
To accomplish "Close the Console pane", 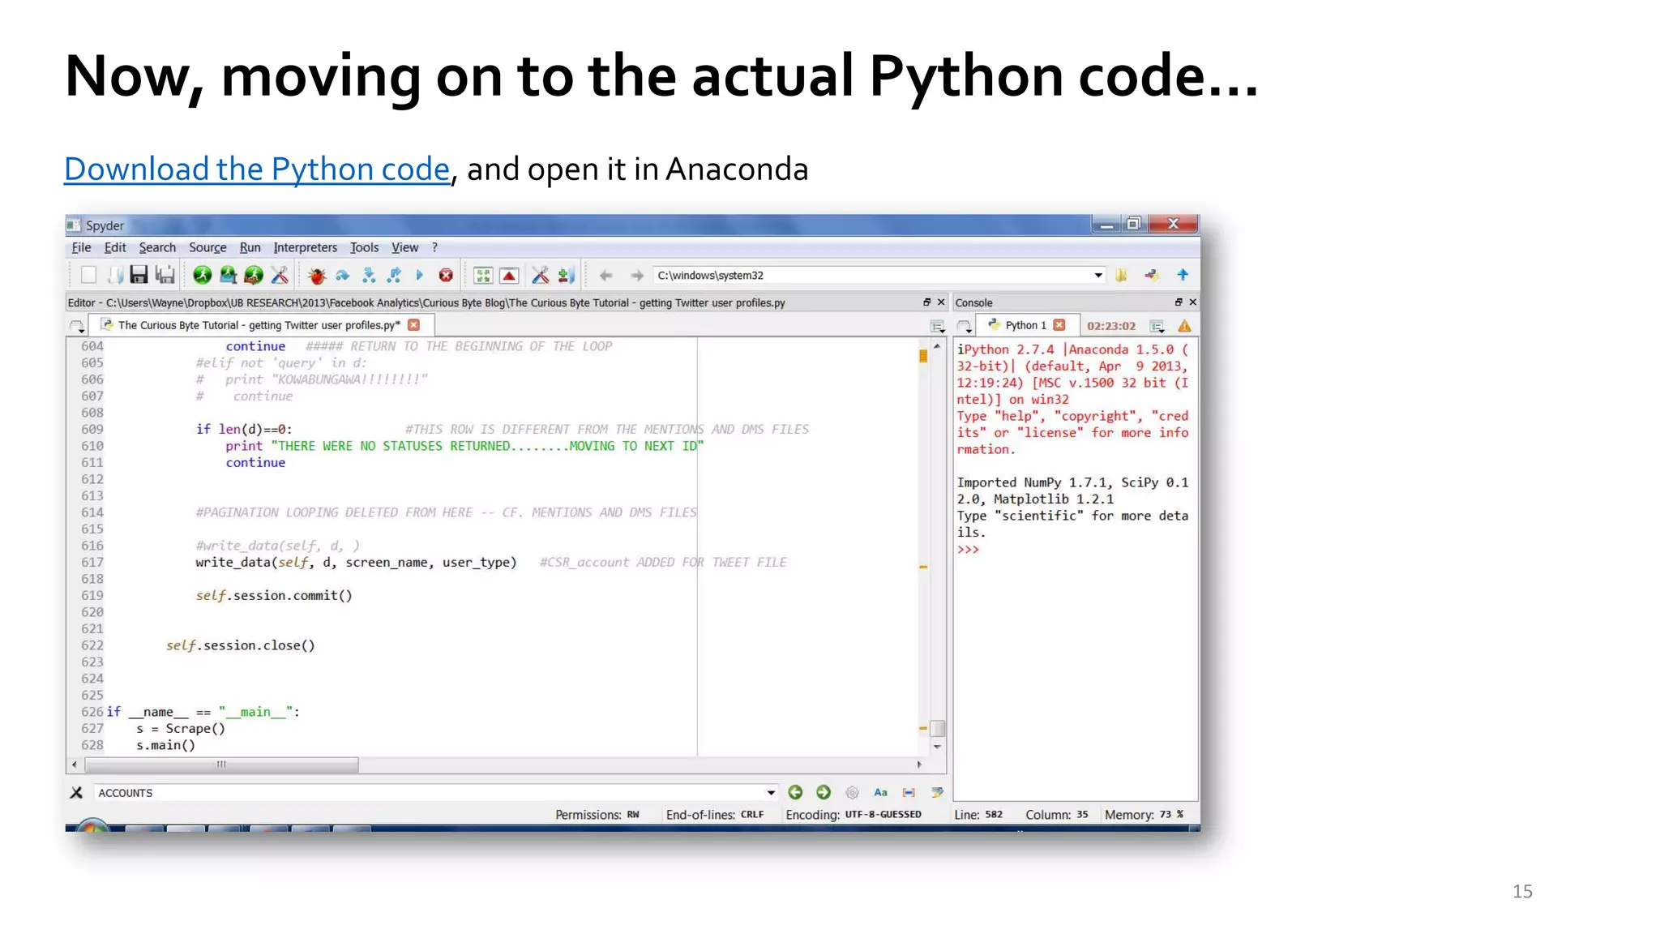I will [x=1192, y=302].
